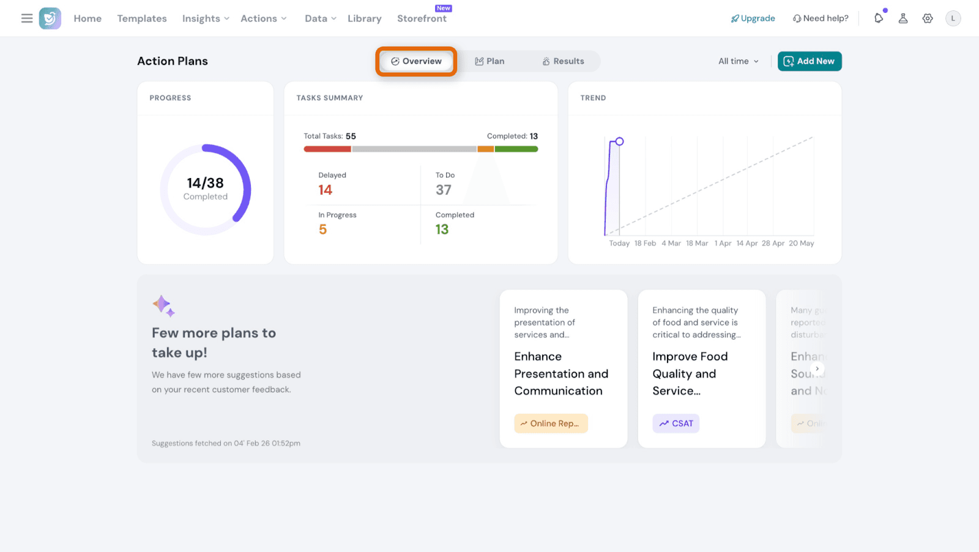Click the app logo icon

click(x=50, y=18)
